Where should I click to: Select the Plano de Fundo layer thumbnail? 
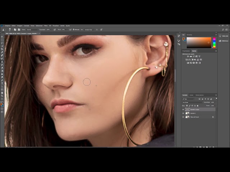(187, 117)
